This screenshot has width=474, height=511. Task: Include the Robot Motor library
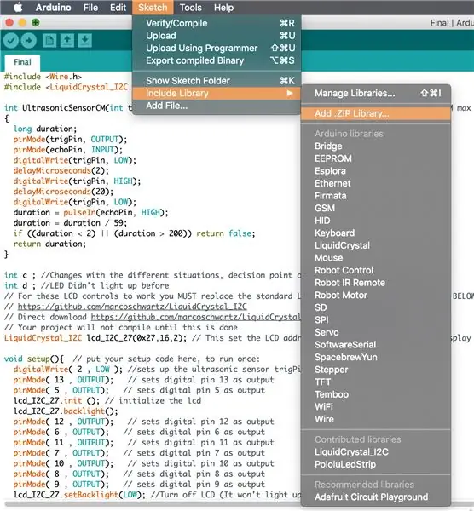376,295
